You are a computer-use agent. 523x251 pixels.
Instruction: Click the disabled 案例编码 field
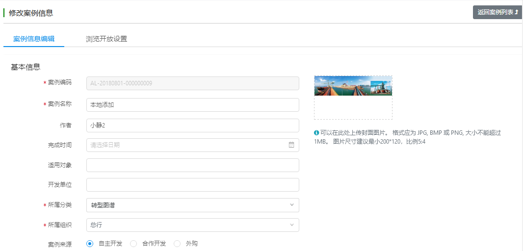192,83
